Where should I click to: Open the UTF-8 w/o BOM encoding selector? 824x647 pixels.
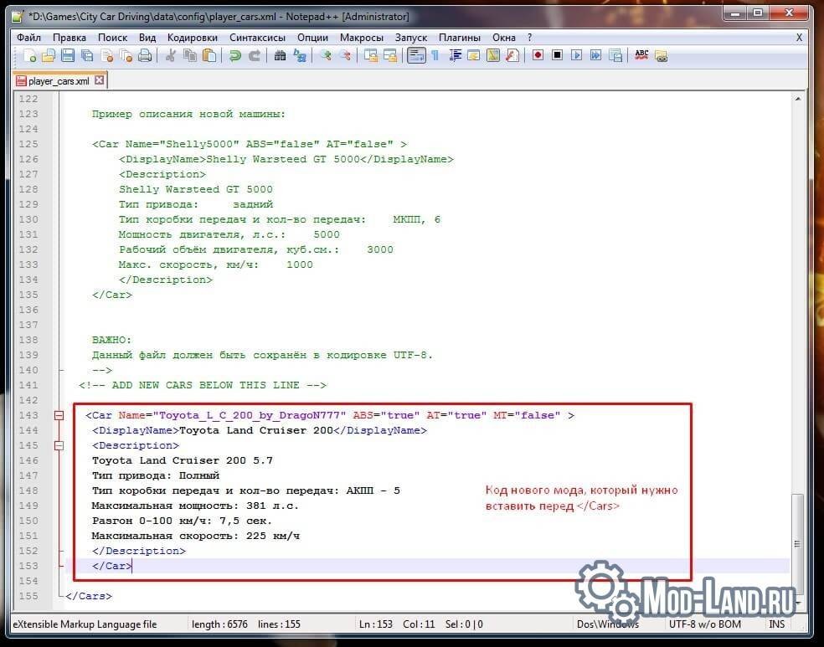pos(705,624)
